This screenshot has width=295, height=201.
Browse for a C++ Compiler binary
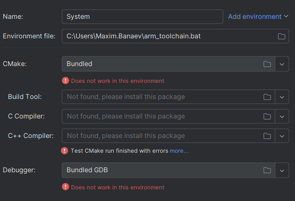point(267,136)
